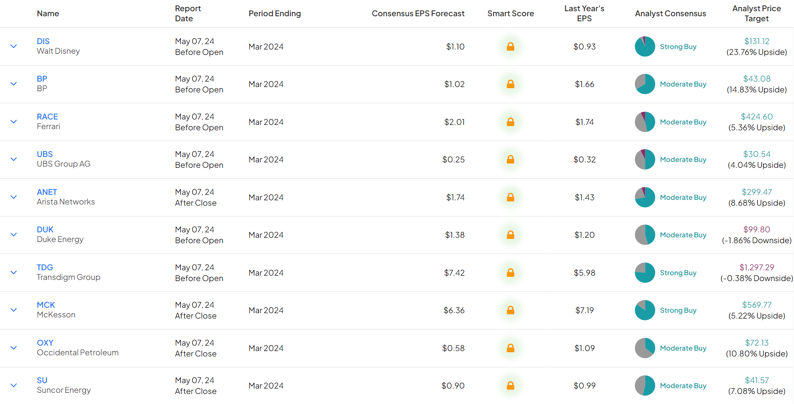Click the Smart Score lock icon for OXY
The image size is (794, 404).
(511, 348)
